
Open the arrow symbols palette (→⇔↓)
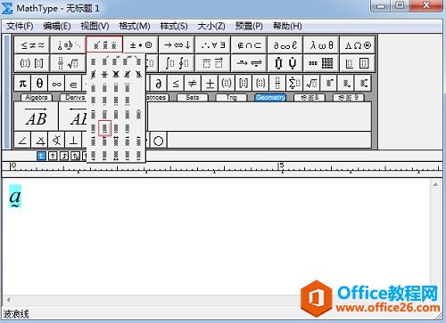[177, 45]
